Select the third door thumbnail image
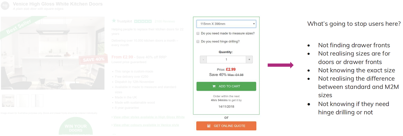403x136 pixels. pyautogui.click(x=37, y=101)
